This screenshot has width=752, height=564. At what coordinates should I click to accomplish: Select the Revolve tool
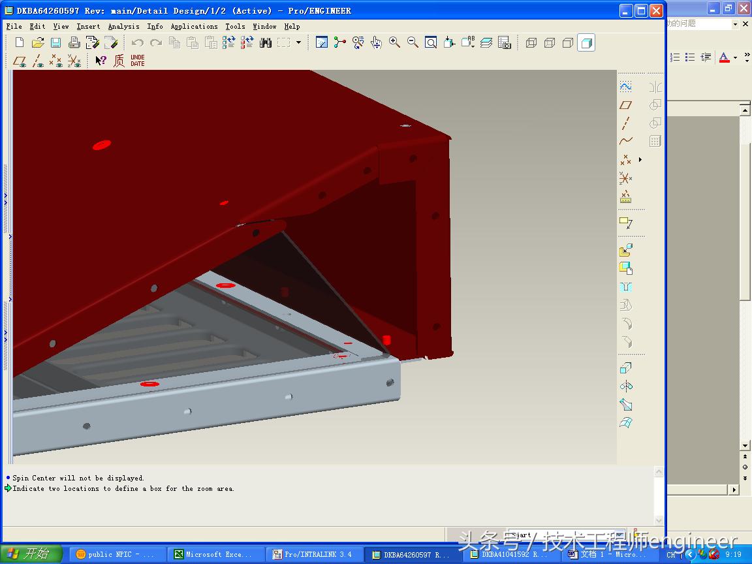point(625,386)
